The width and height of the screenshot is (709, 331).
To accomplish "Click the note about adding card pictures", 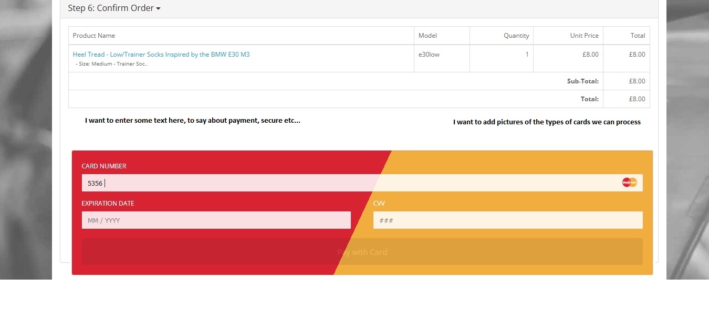I will coord(547,122).
